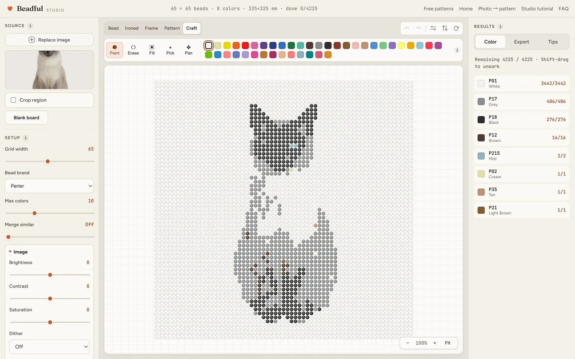The image size is (575, 359).
Task: Select the P12 Brown color row
Action: coord(521,138)
